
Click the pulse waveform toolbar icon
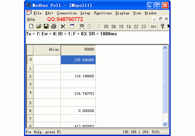[x=98, y=27]
